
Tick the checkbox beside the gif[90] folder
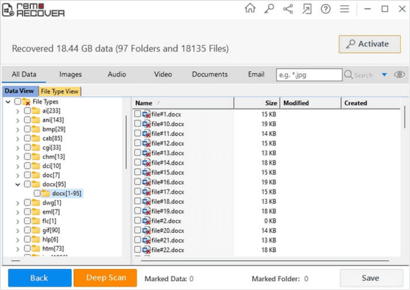(28, 230)
